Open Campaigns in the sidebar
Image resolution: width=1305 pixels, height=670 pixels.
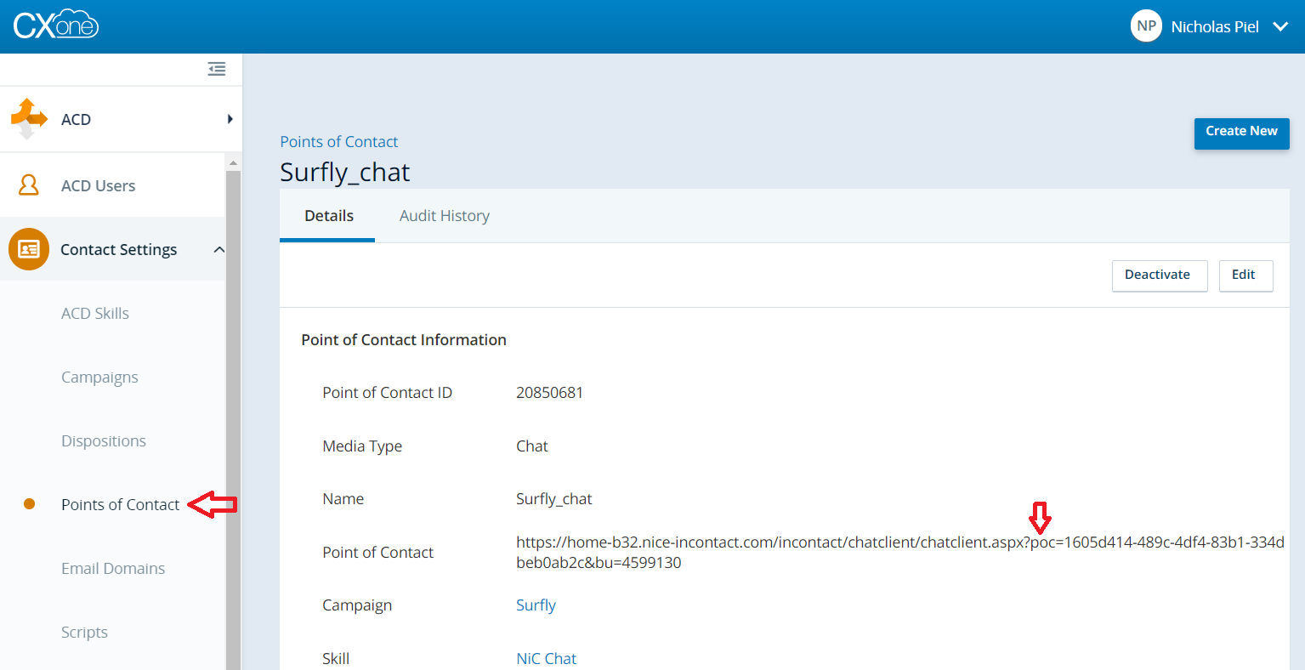tap(99, 377)
